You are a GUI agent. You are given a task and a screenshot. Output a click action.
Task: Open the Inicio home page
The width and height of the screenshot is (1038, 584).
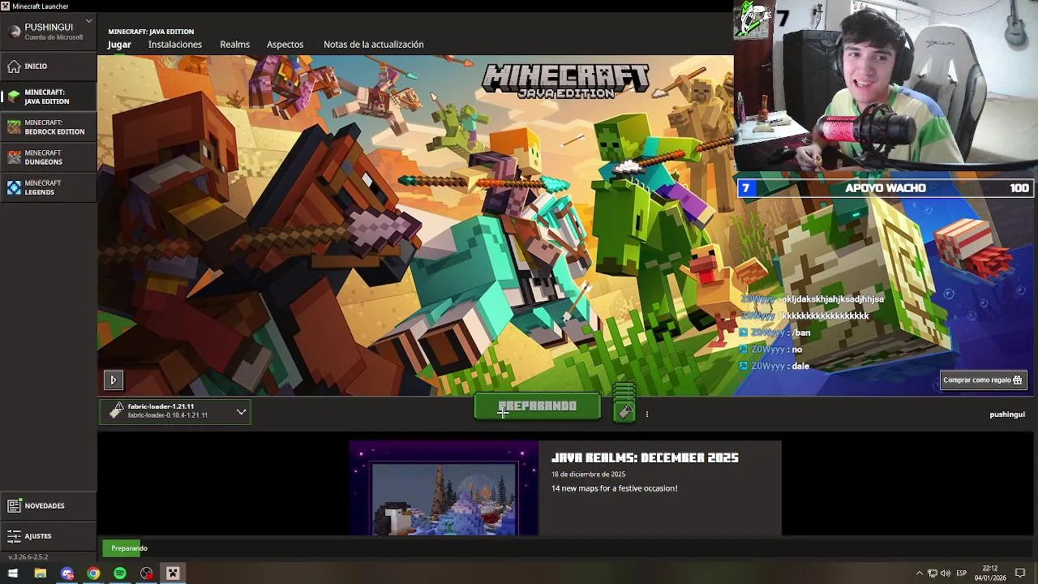(x=48, y=66)
